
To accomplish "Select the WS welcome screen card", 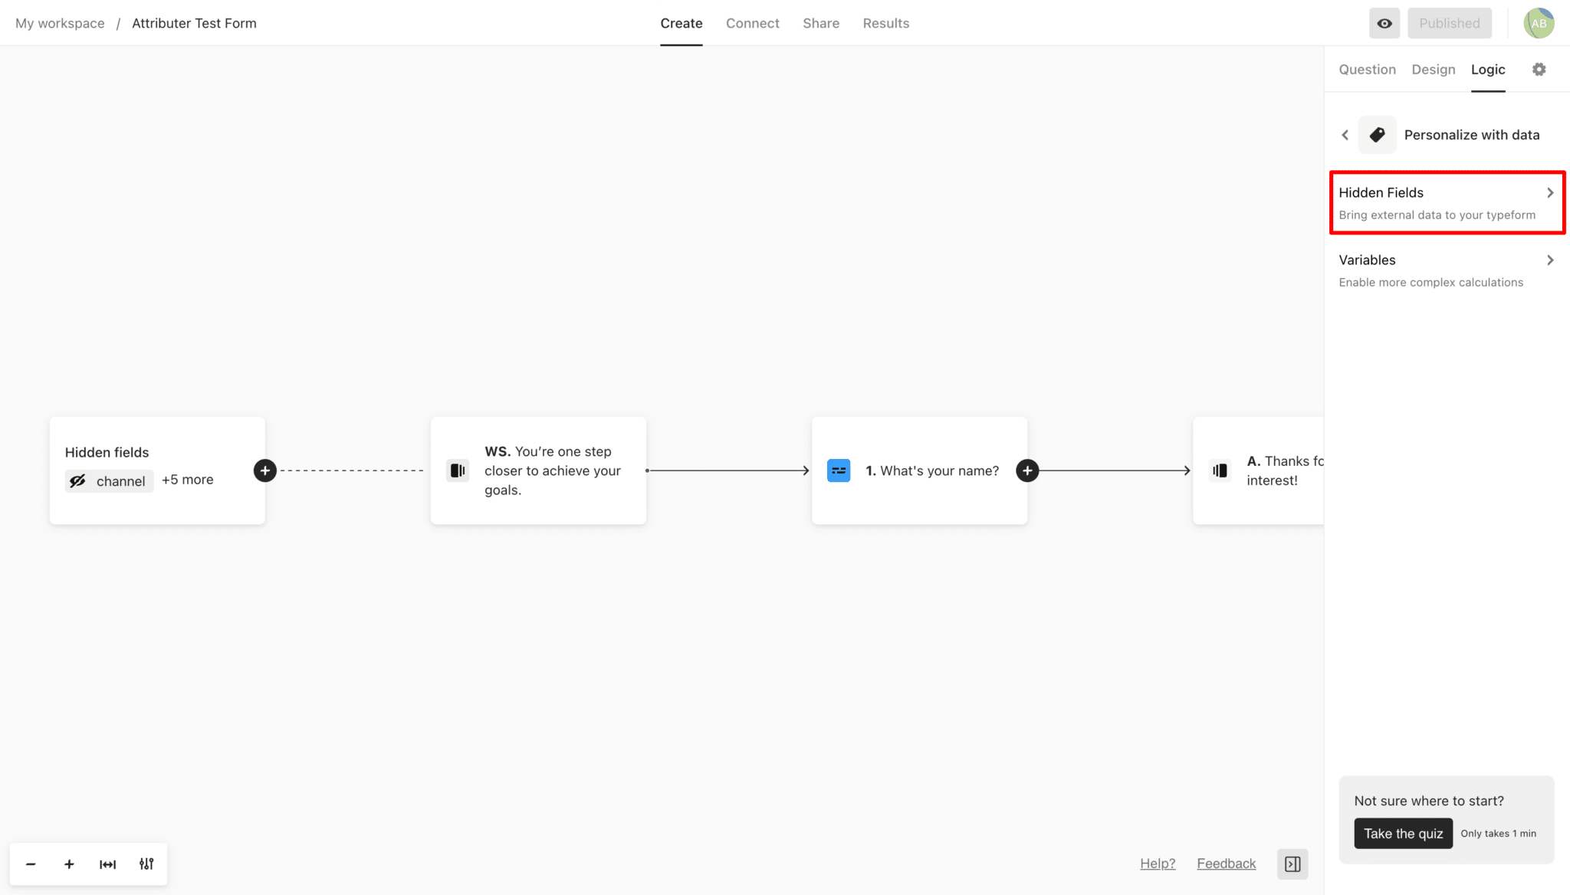I will point(538,470).
